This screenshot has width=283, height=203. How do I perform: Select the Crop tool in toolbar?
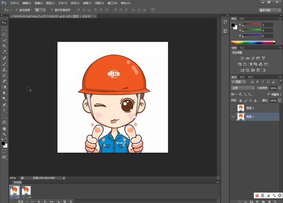4,46
